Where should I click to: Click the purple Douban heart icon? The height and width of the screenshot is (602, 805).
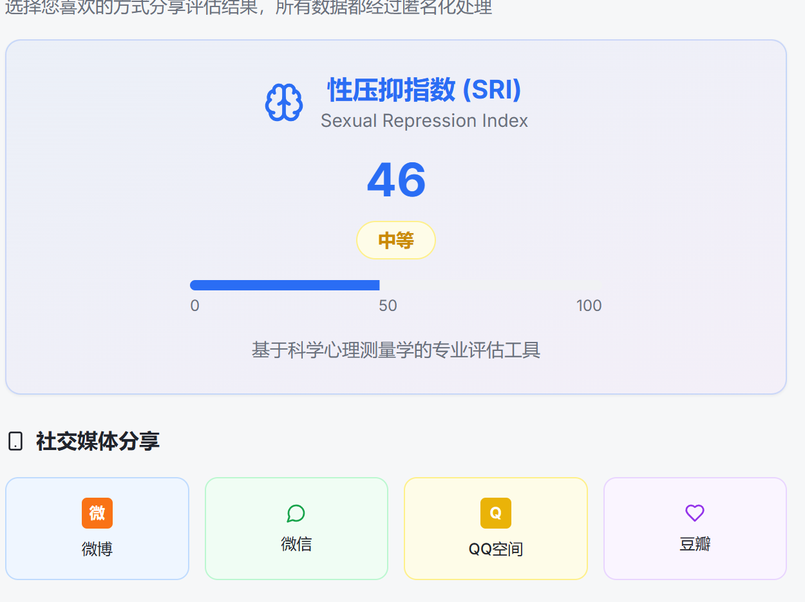tap(695, 513)
